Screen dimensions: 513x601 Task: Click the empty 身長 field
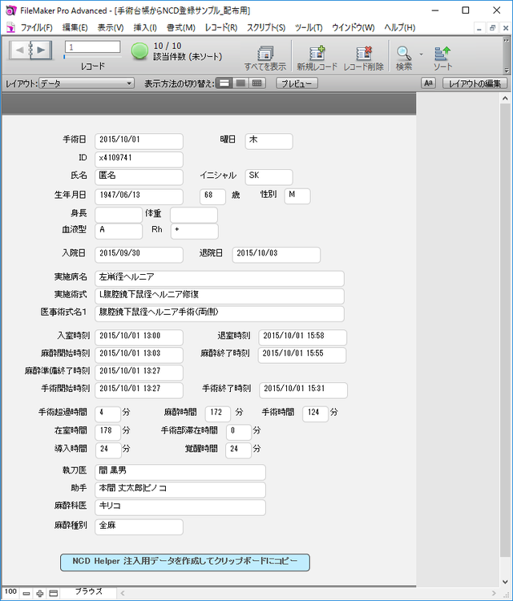click(119, 215)
